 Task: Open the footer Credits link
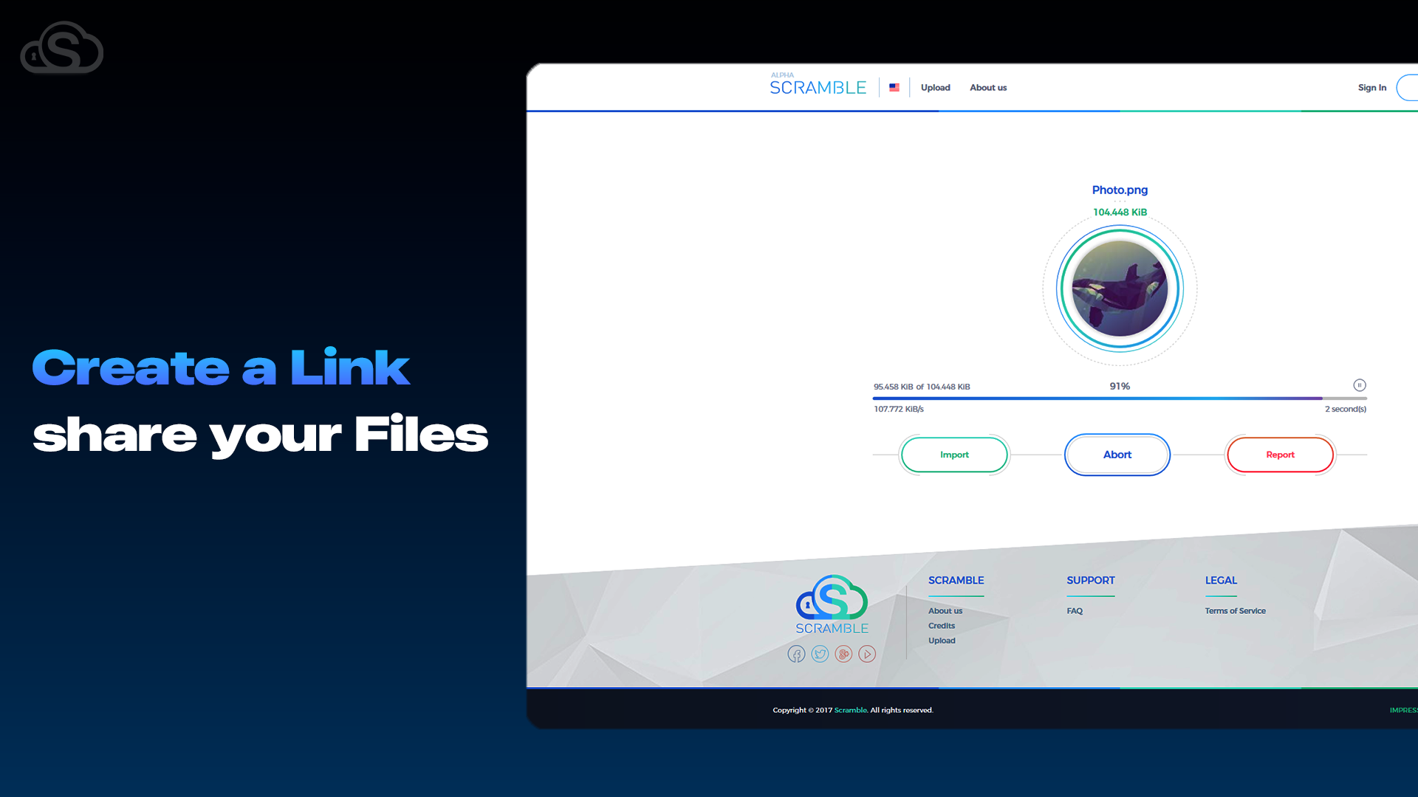coord(942,626)
